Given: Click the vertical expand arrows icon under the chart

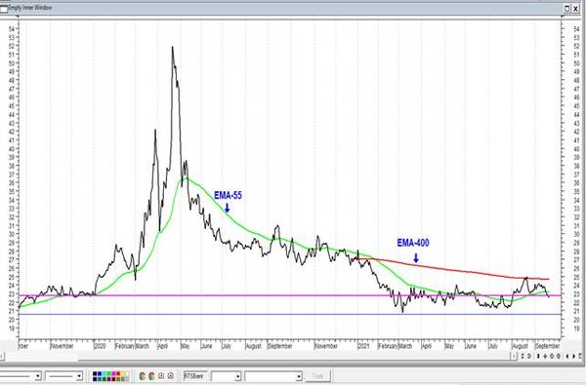Looking at the screenshot, I should click(538, 357).
